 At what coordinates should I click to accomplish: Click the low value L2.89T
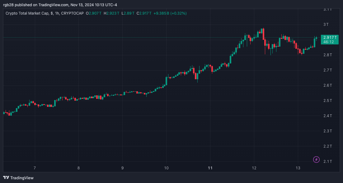[x=128, y=13]
